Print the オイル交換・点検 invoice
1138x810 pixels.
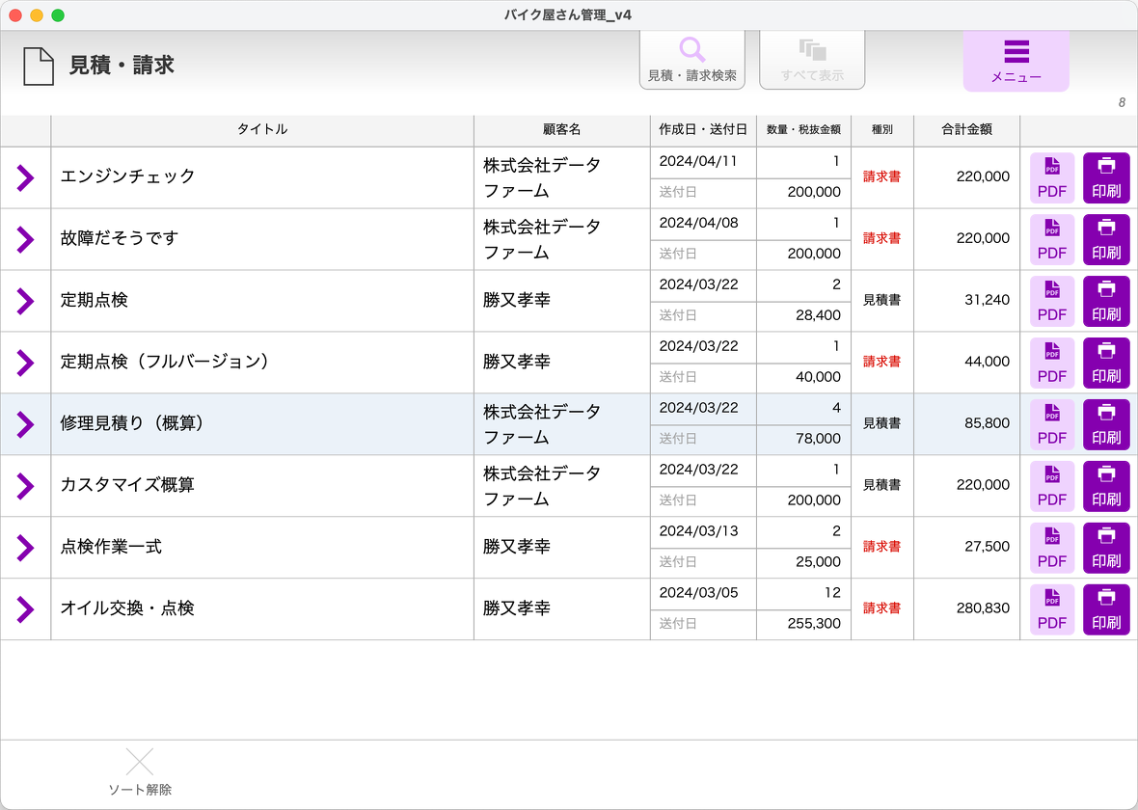(x=1105, y=609)
